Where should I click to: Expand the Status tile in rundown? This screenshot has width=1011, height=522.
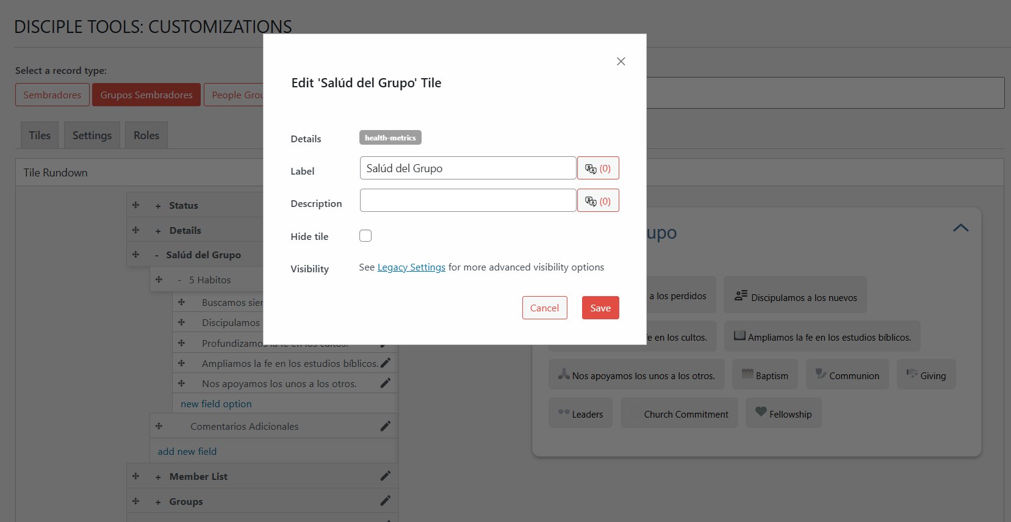(x=158, y=206)
